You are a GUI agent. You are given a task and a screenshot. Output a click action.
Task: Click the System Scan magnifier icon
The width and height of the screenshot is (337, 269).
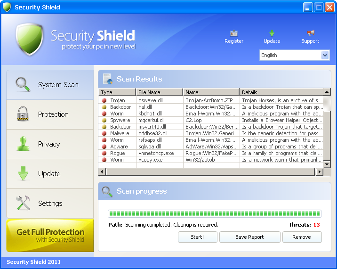click(x=23, y=84)
